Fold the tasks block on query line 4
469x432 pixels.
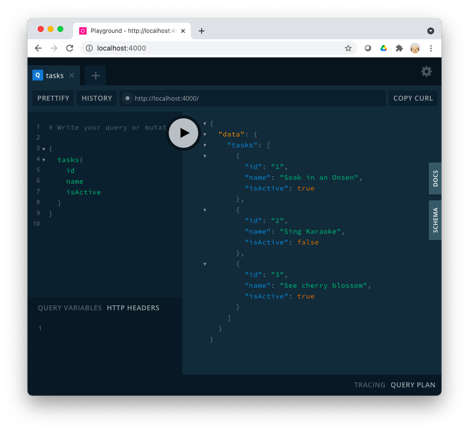click(x=44, y=160)
